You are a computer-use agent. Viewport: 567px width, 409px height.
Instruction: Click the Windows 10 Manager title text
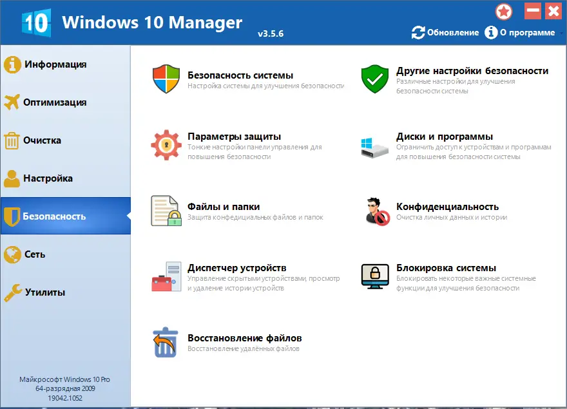click(152, 23)
